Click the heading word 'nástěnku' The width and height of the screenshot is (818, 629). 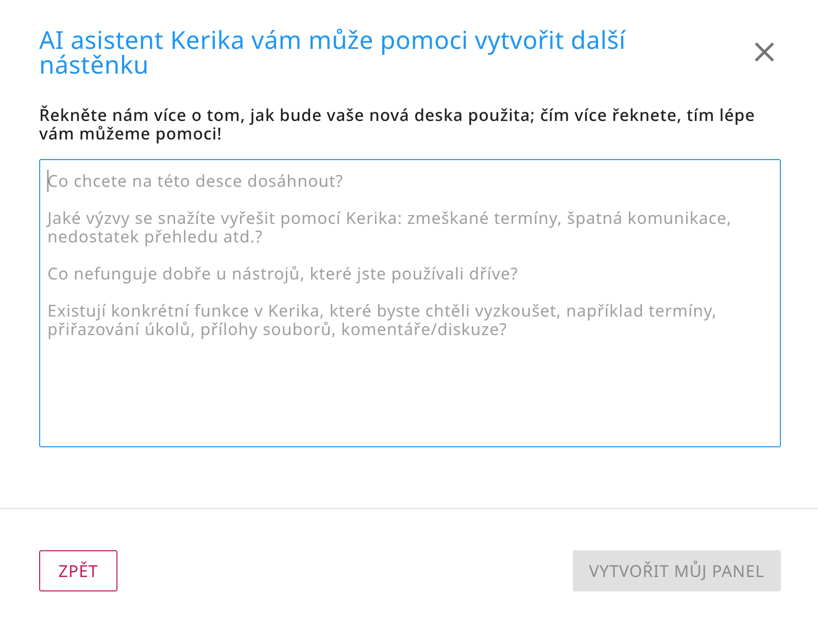click(x=94, y=65)
